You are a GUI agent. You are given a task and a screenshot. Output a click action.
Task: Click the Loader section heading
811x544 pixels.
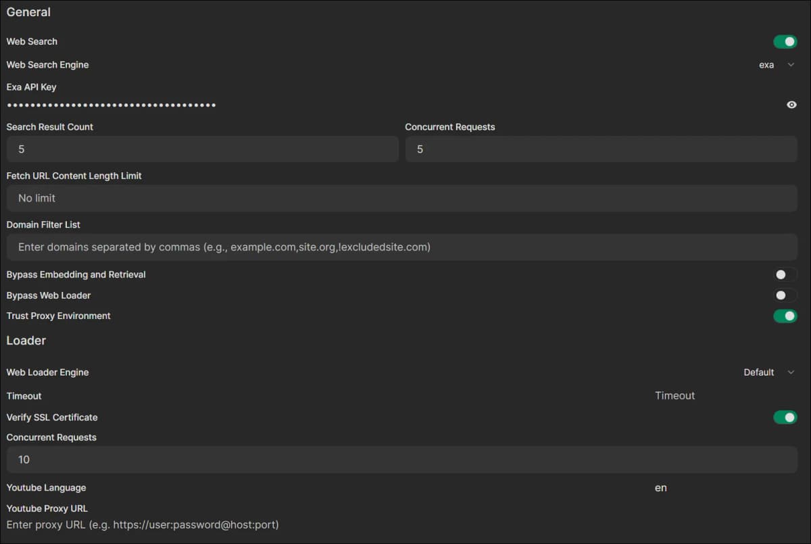pos(26,341)
